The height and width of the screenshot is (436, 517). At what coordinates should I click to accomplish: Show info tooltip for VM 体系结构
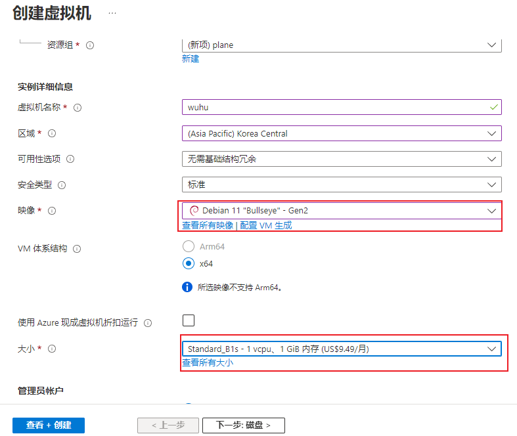click(77, 249)
